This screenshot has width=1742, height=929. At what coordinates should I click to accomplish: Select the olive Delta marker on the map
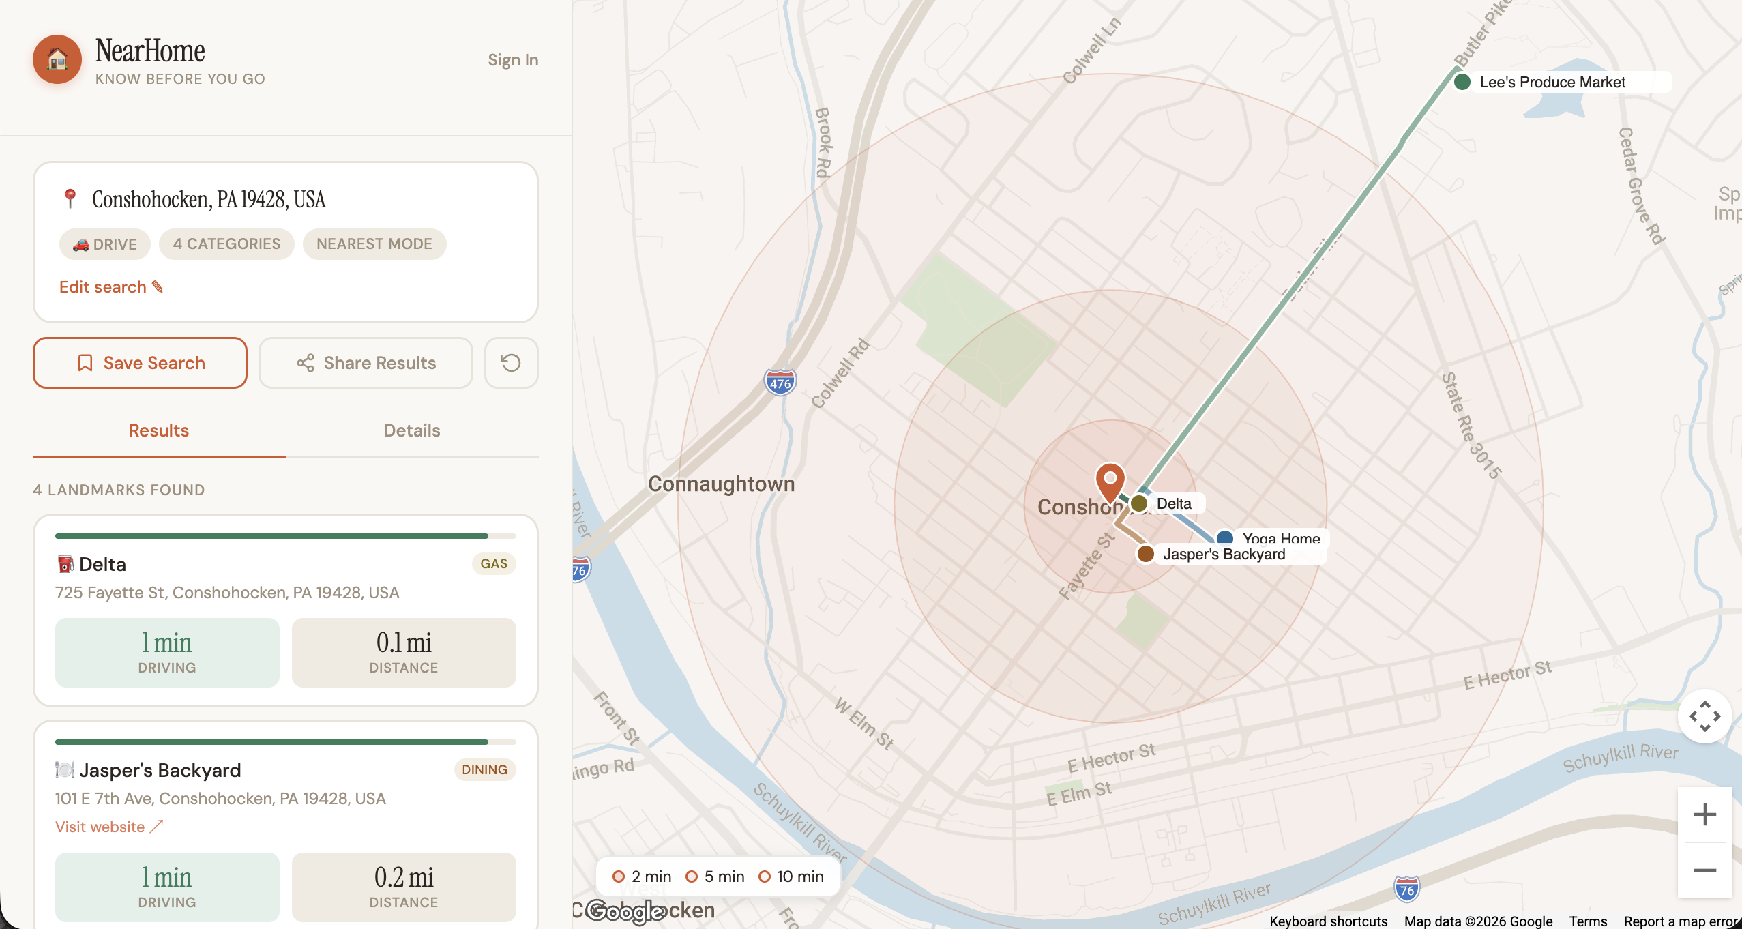click(1139, 503)
